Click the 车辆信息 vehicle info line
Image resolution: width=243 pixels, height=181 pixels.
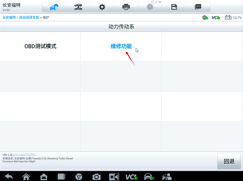[38, 158]
